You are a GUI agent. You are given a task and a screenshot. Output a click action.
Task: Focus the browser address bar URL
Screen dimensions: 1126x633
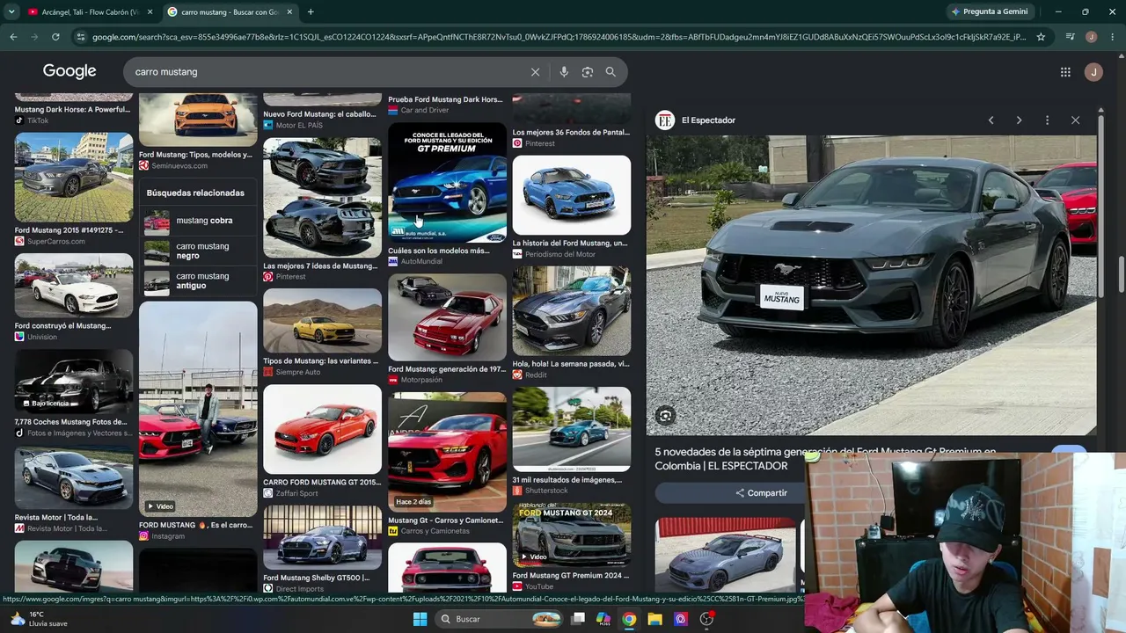coord(559,37)
